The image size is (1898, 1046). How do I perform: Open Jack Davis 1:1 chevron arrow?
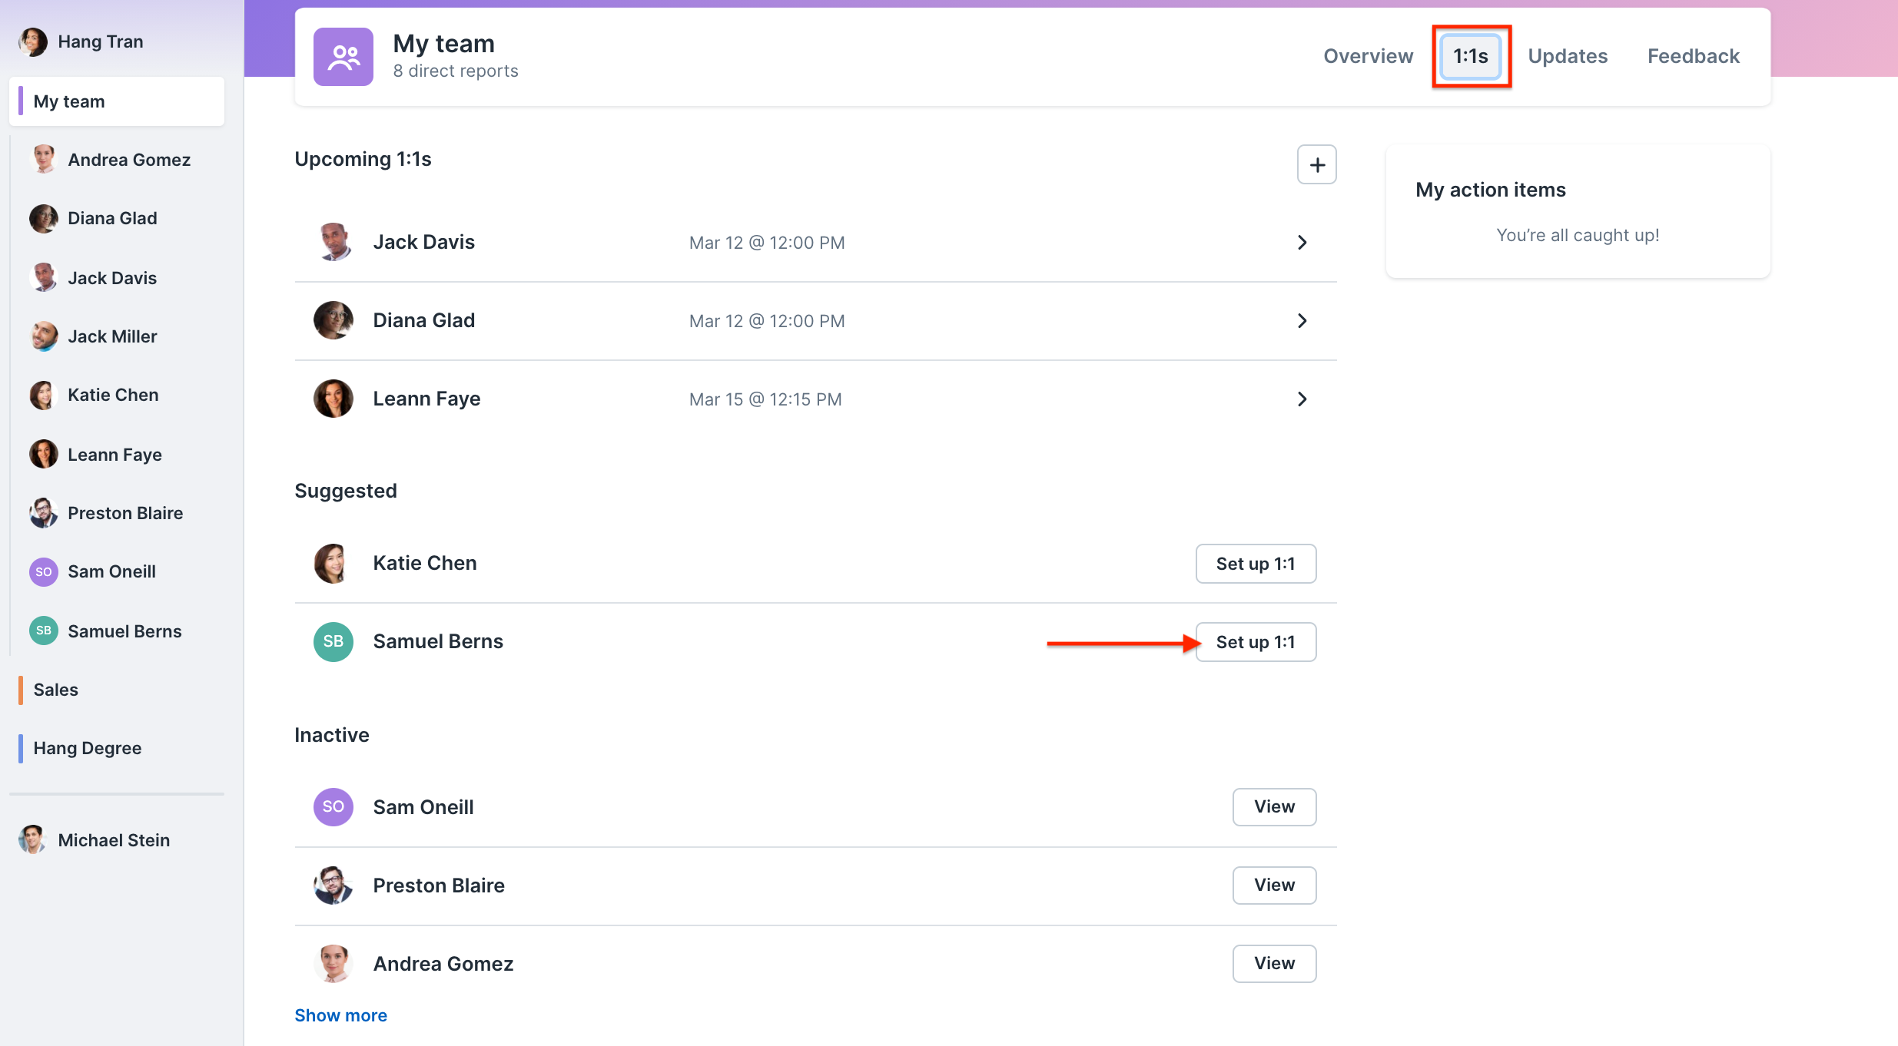(x=1302, y=243)
